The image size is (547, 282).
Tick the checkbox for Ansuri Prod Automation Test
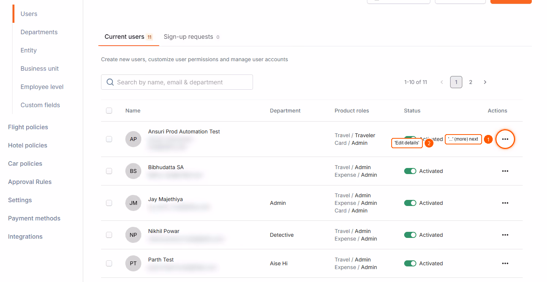pyautogui.click(x=109, y=139)
